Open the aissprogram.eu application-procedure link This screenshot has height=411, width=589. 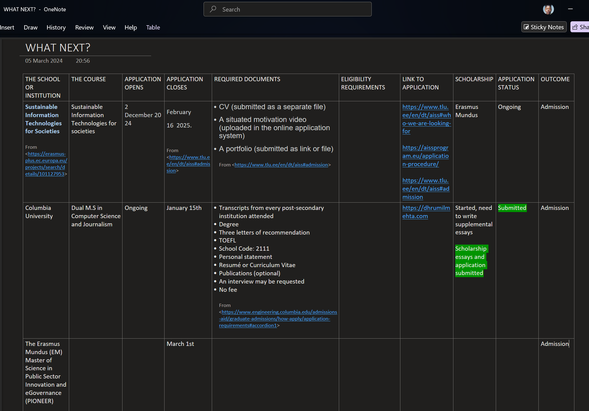(425, 156)
